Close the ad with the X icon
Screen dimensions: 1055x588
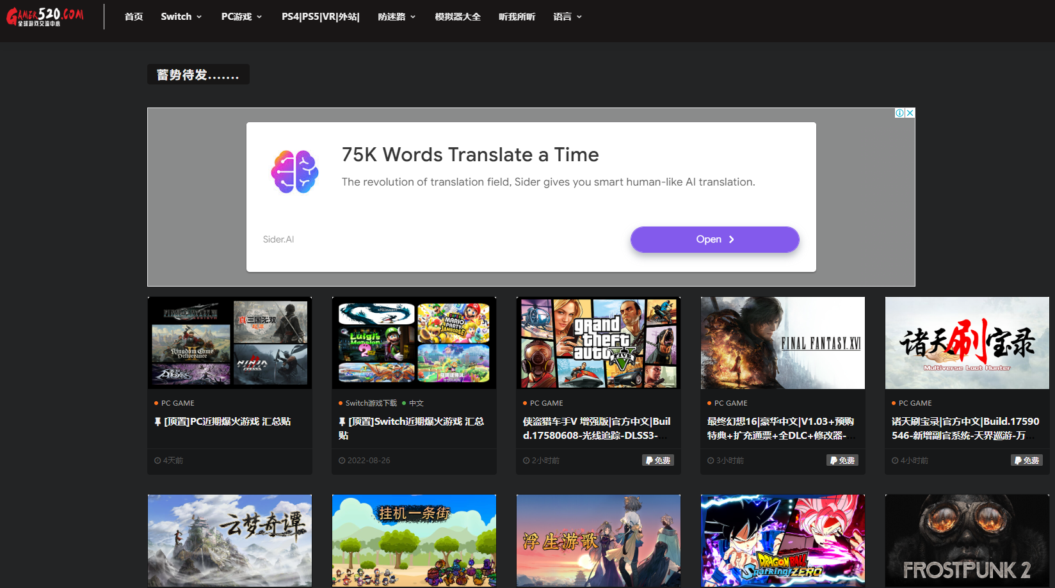pos(910,113)
